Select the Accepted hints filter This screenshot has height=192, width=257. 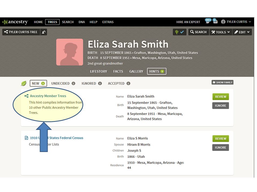point(119,83)
